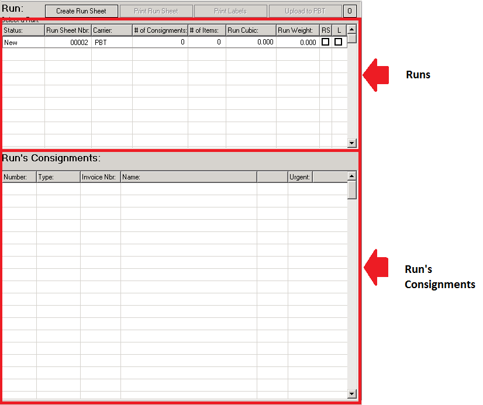Image resolution: width=483 pixels, height=405 pixels.
Task: Click the Print Labels button
Action: 230,11
